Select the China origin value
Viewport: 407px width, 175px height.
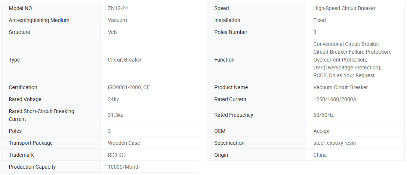coord(320,155)
